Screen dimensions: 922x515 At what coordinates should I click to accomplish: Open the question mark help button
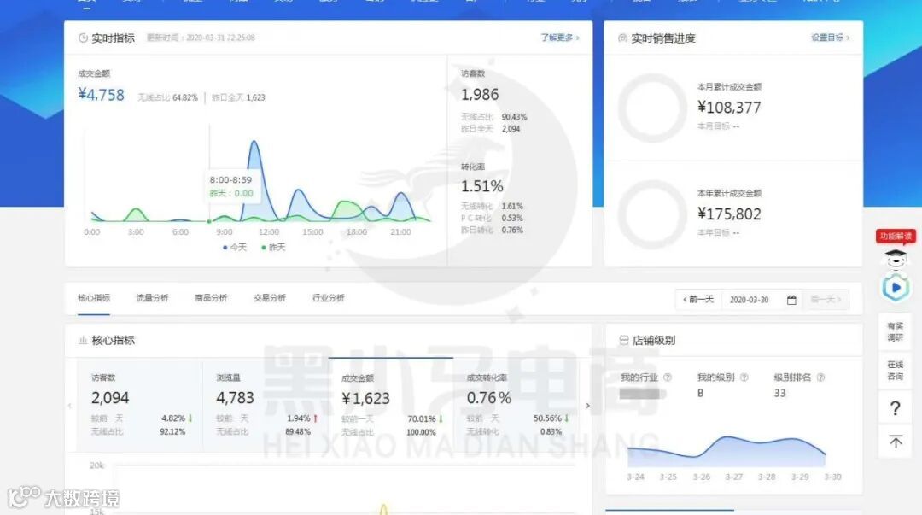(x=895, y=408)
